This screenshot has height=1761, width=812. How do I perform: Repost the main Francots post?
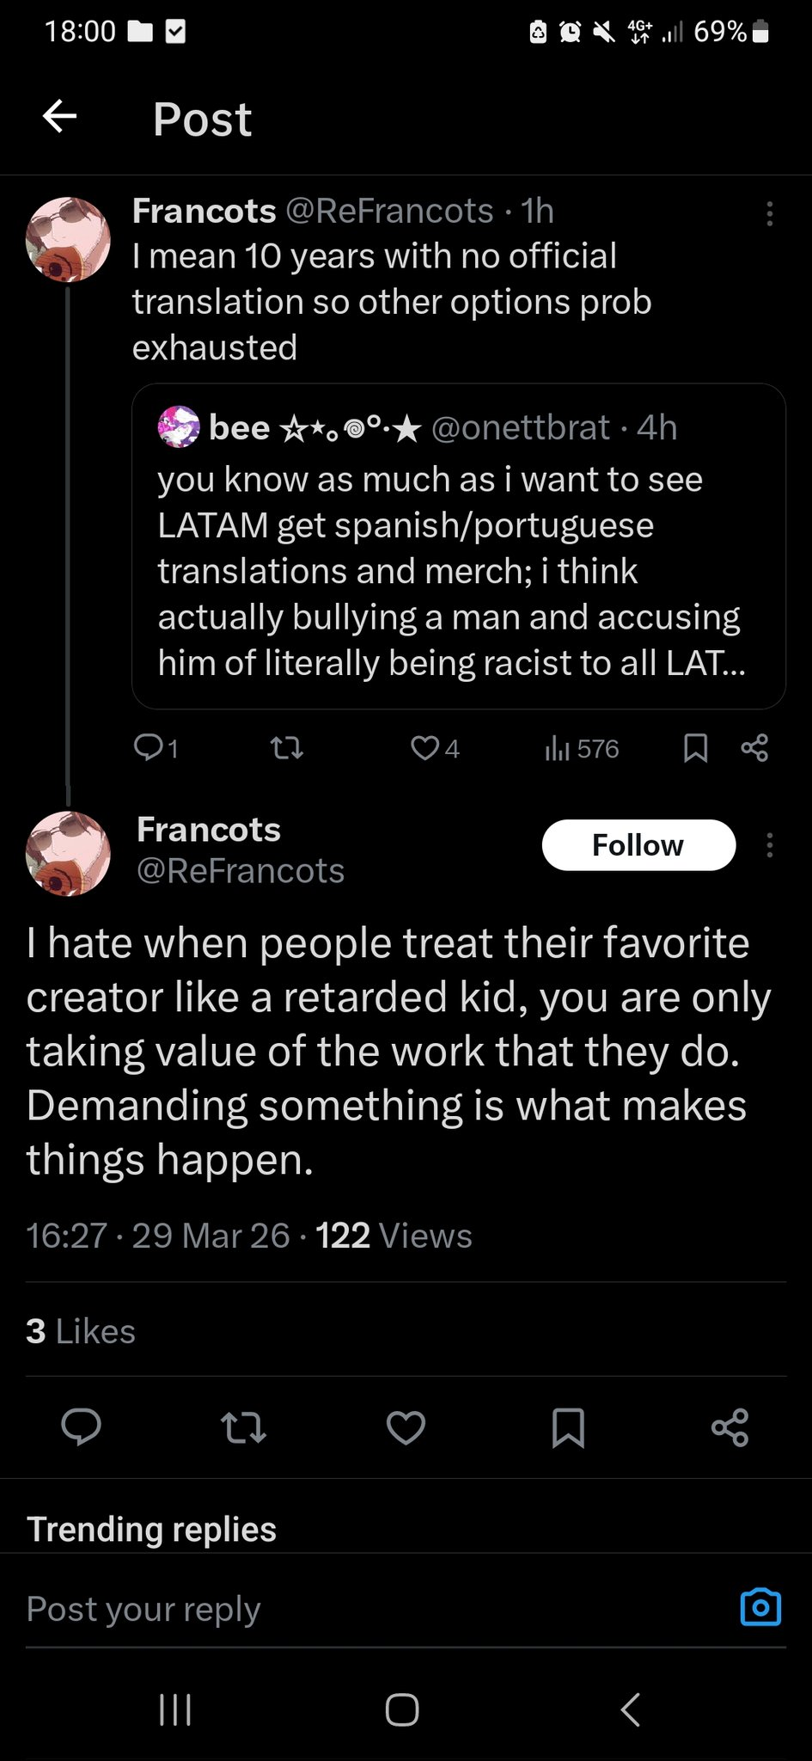[243, 1427]
